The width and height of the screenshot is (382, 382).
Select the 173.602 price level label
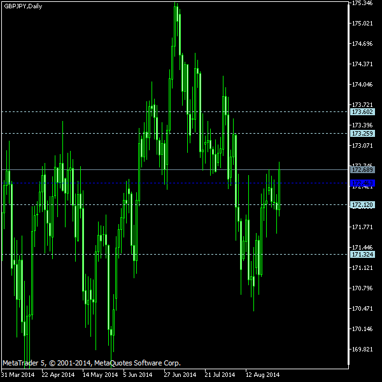362,112
